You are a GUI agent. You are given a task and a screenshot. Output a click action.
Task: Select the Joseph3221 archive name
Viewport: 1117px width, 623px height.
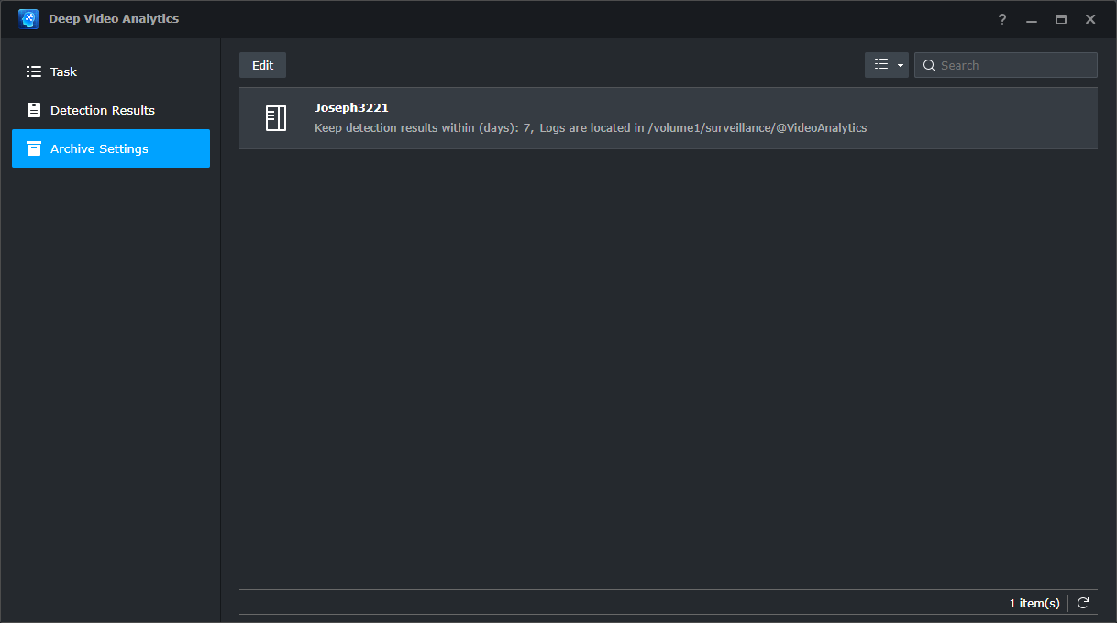pos(351,108)
